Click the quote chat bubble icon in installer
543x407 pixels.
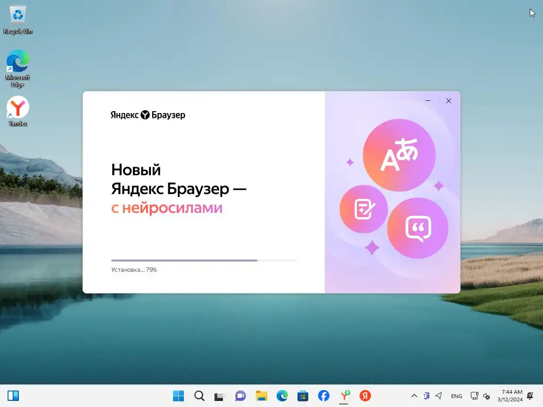tap(418, 228)
